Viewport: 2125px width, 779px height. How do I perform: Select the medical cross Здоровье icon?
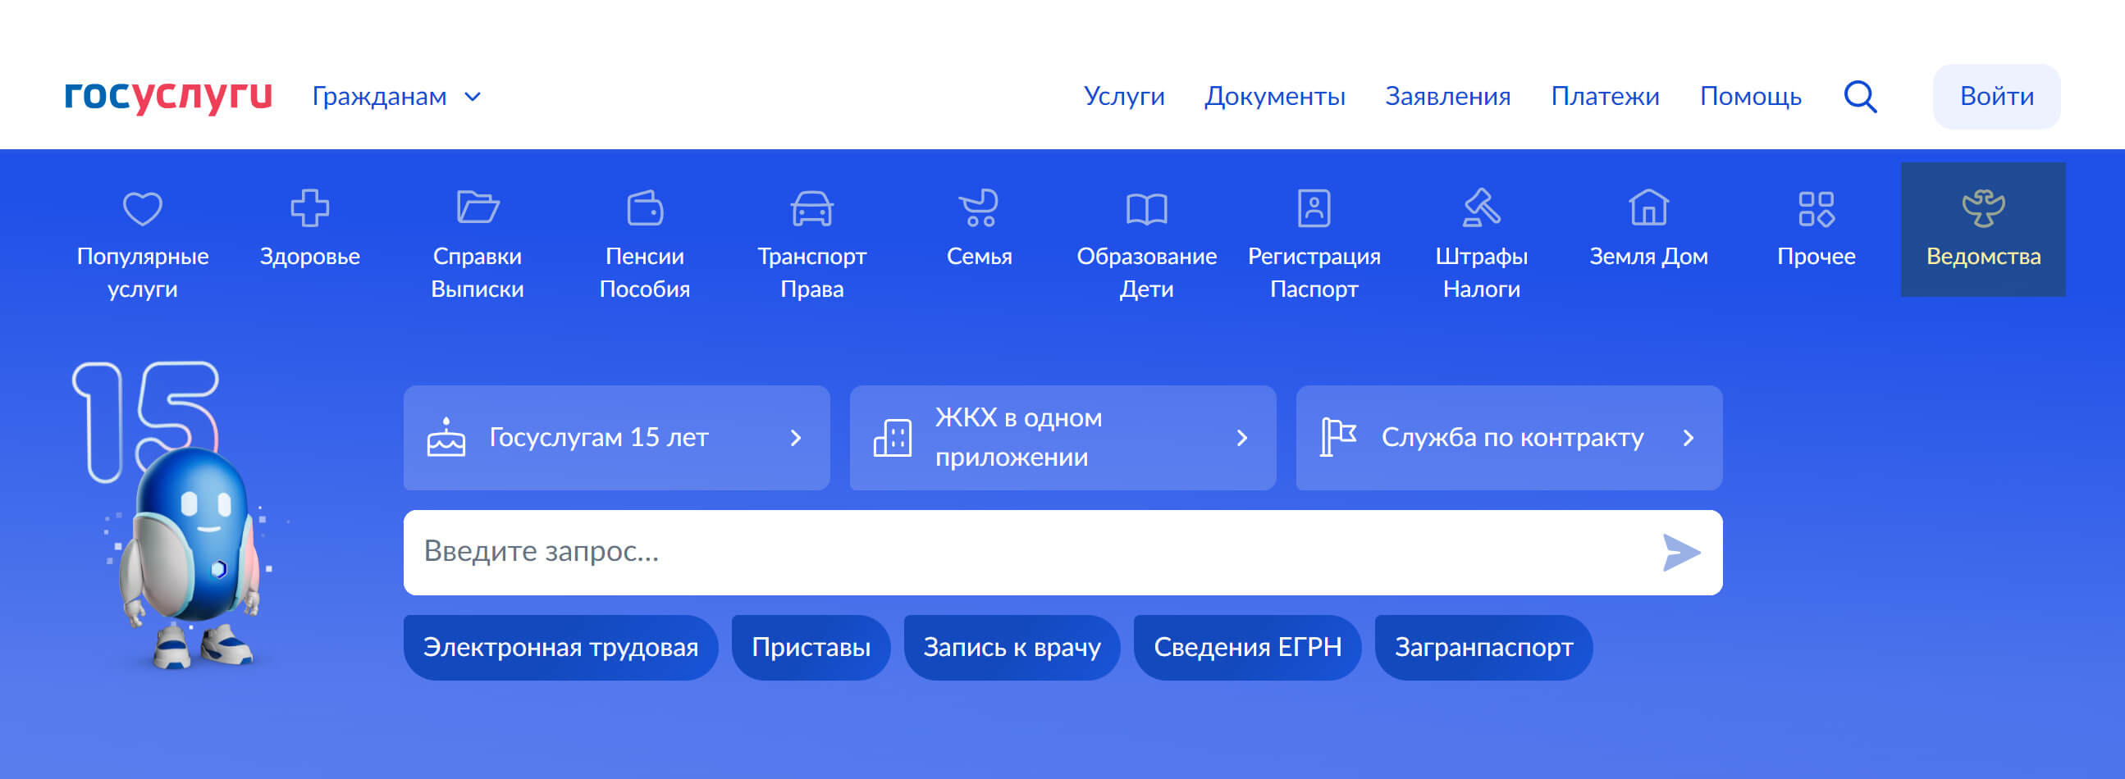click(309, 207)
